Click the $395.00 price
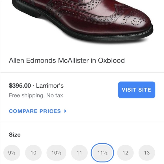 coord(20,86)
